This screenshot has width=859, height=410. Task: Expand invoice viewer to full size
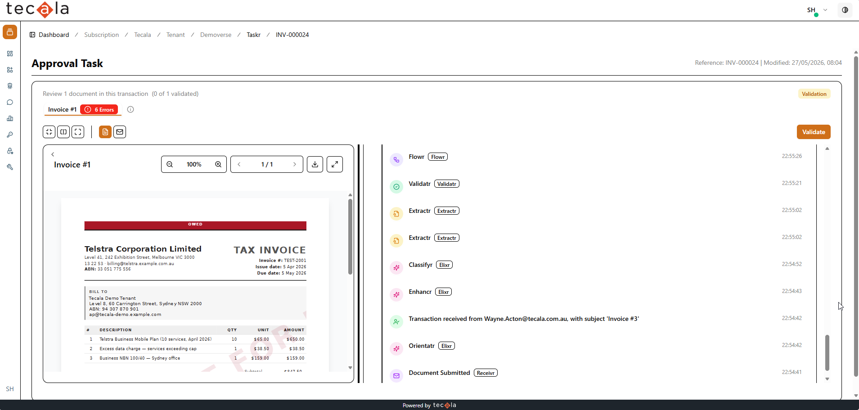click(335, 164)
